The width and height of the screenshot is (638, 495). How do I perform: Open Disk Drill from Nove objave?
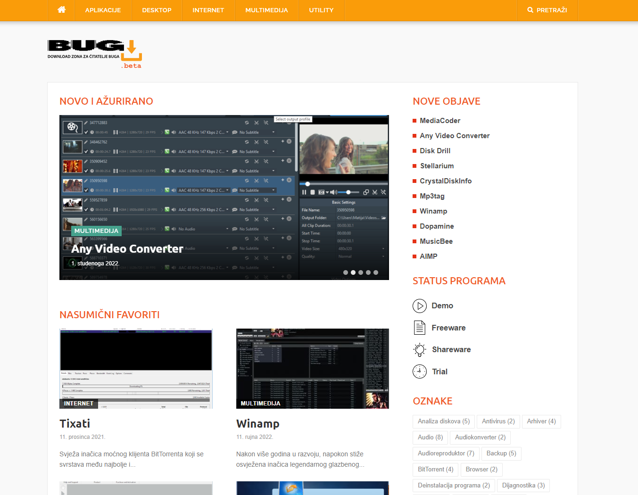435,151
